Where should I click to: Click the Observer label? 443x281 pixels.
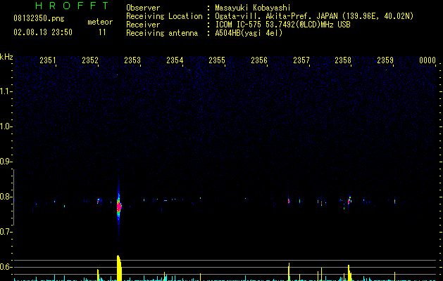pyautogui.click(x=143, y=8)
